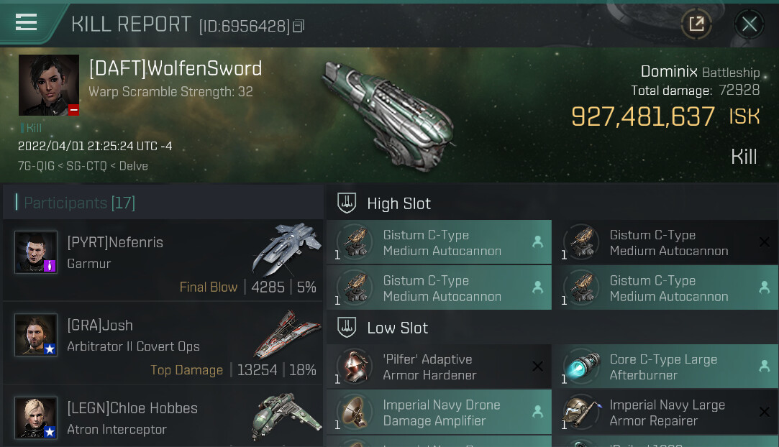This screenshot has width=779, height=447.
Task: Open the Delve region link
Action: pyautogui.click(x=134, y=166)
